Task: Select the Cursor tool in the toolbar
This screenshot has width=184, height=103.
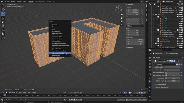Action: click(x=3, y=9)
